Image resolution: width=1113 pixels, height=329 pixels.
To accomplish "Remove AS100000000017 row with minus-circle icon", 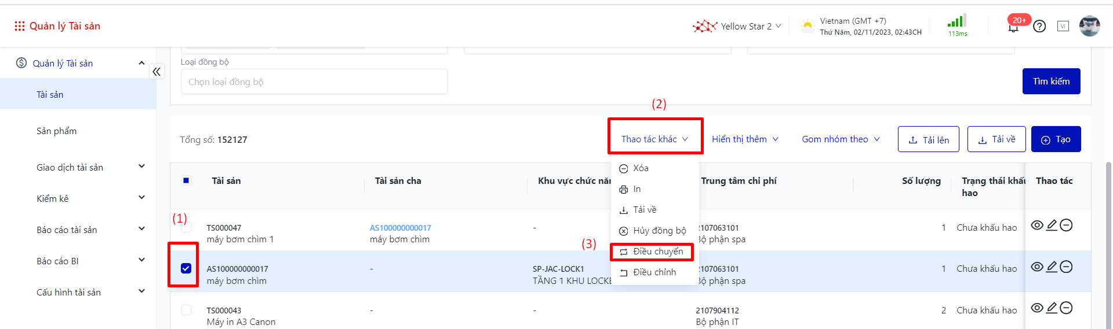I will [1066, 267].
